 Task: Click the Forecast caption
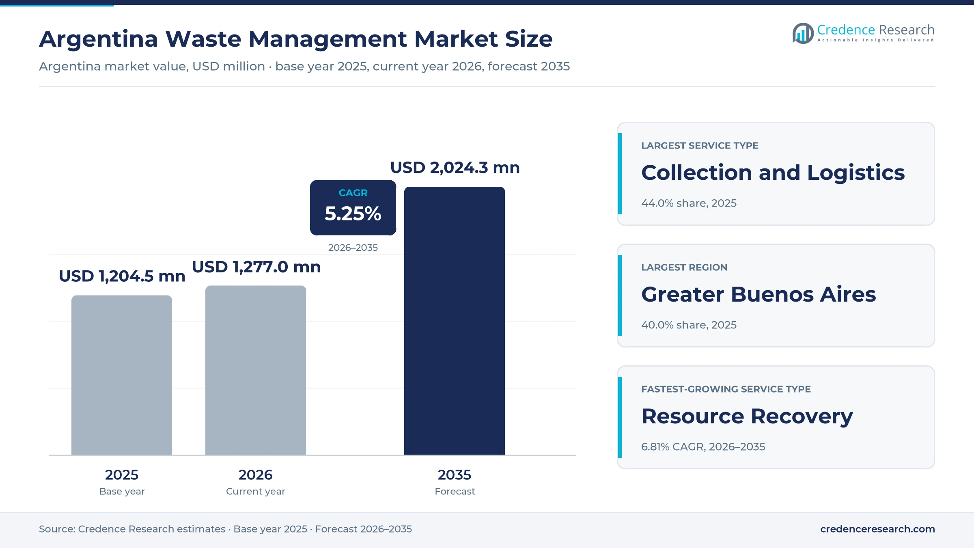(x=455, y=492)
